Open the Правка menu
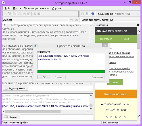 click(17, 8)
